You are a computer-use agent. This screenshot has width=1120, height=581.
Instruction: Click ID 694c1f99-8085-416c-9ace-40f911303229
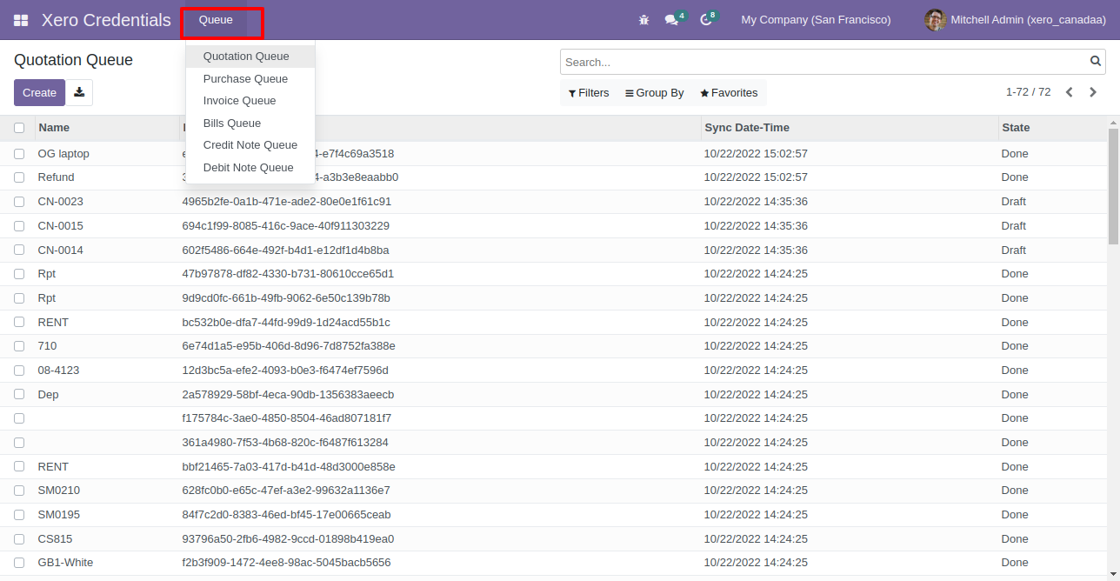(x=286, y=226)
